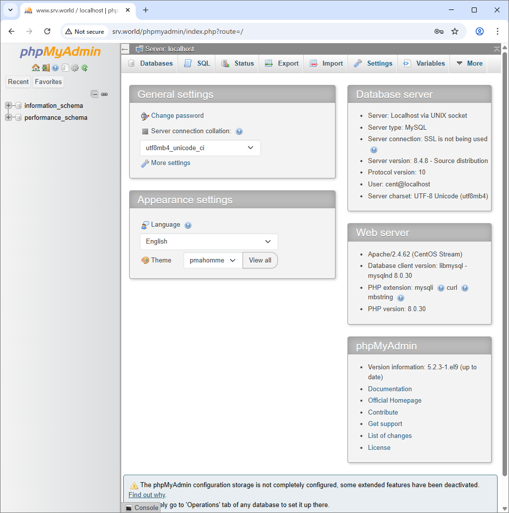Viewport: 509px width, 513px height.
Task: Click the hide navigation panel arrow
Action: point(125,49)
